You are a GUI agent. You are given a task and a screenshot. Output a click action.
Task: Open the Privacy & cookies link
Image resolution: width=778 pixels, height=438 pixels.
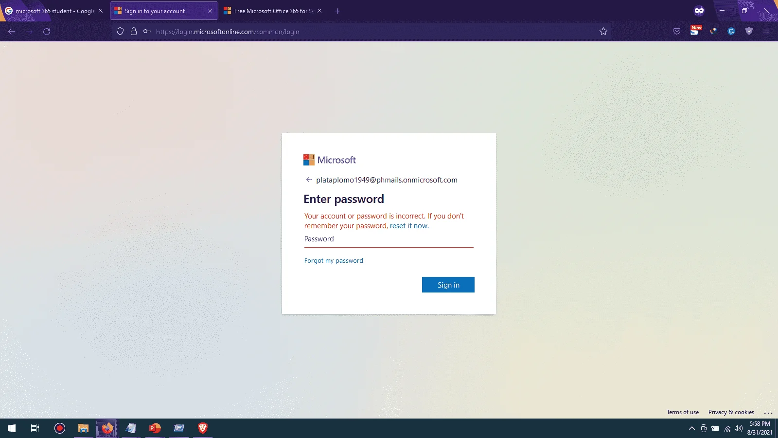(731, 412)
